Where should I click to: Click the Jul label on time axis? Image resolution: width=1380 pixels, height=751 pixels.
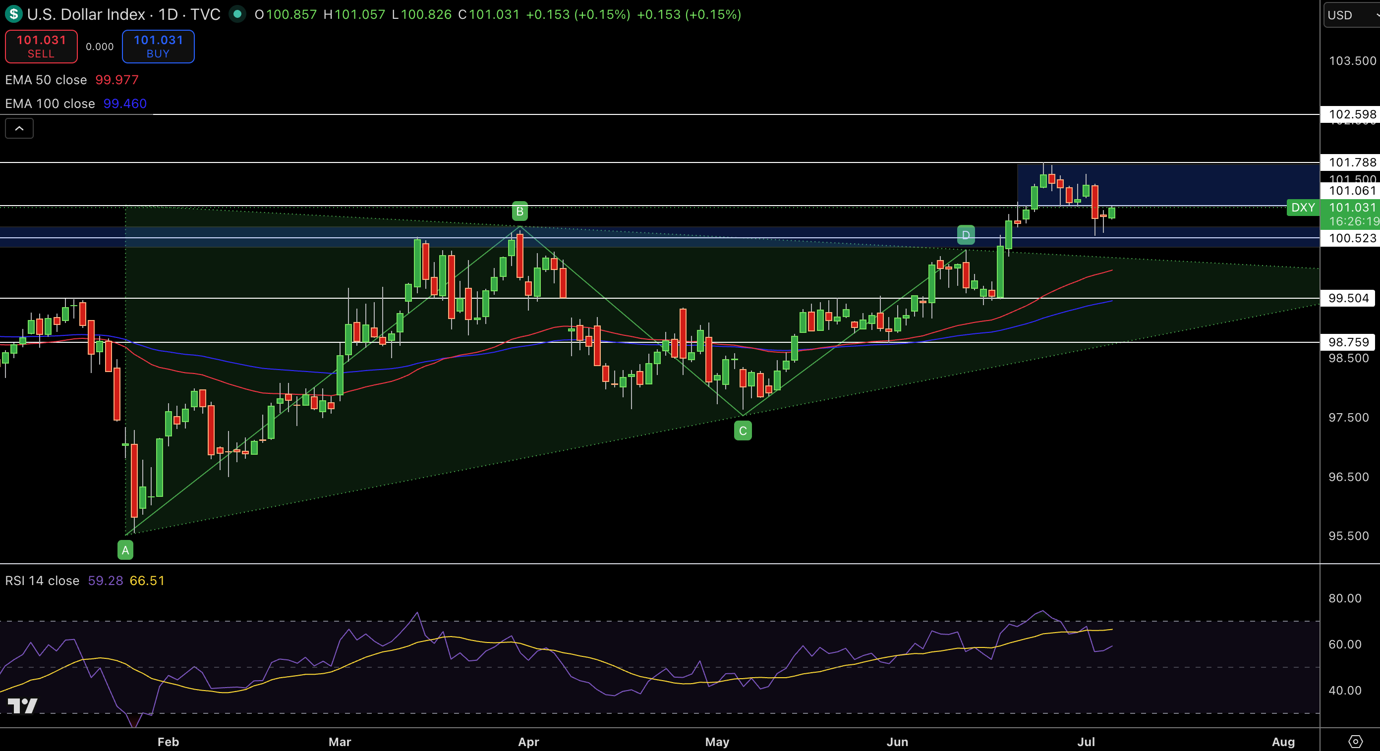click(x=1086, y=742)
